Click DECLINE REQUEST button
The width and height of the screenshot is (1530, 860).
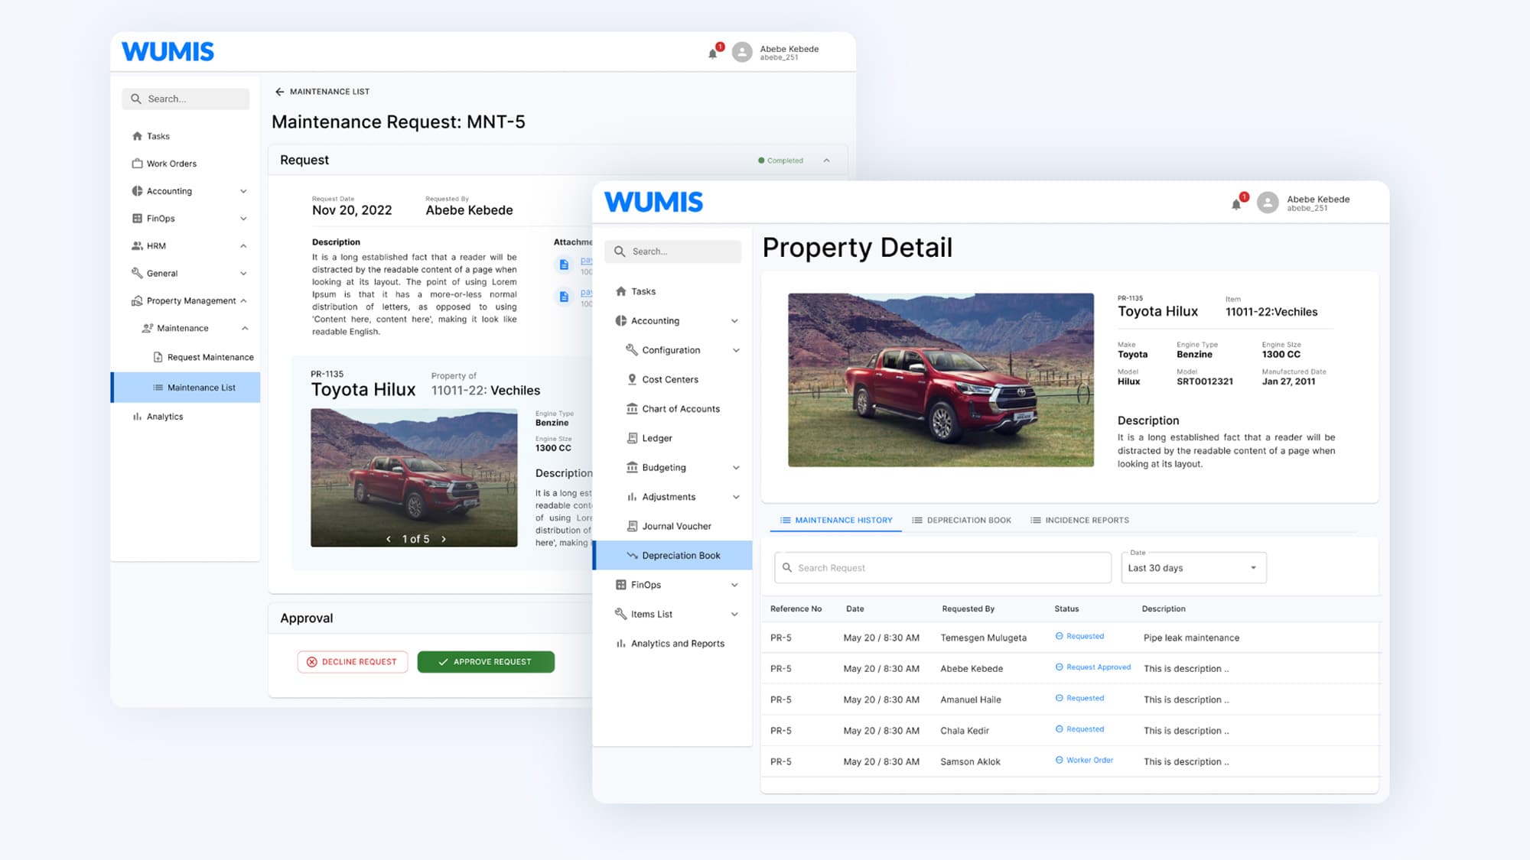pos(353,662)
